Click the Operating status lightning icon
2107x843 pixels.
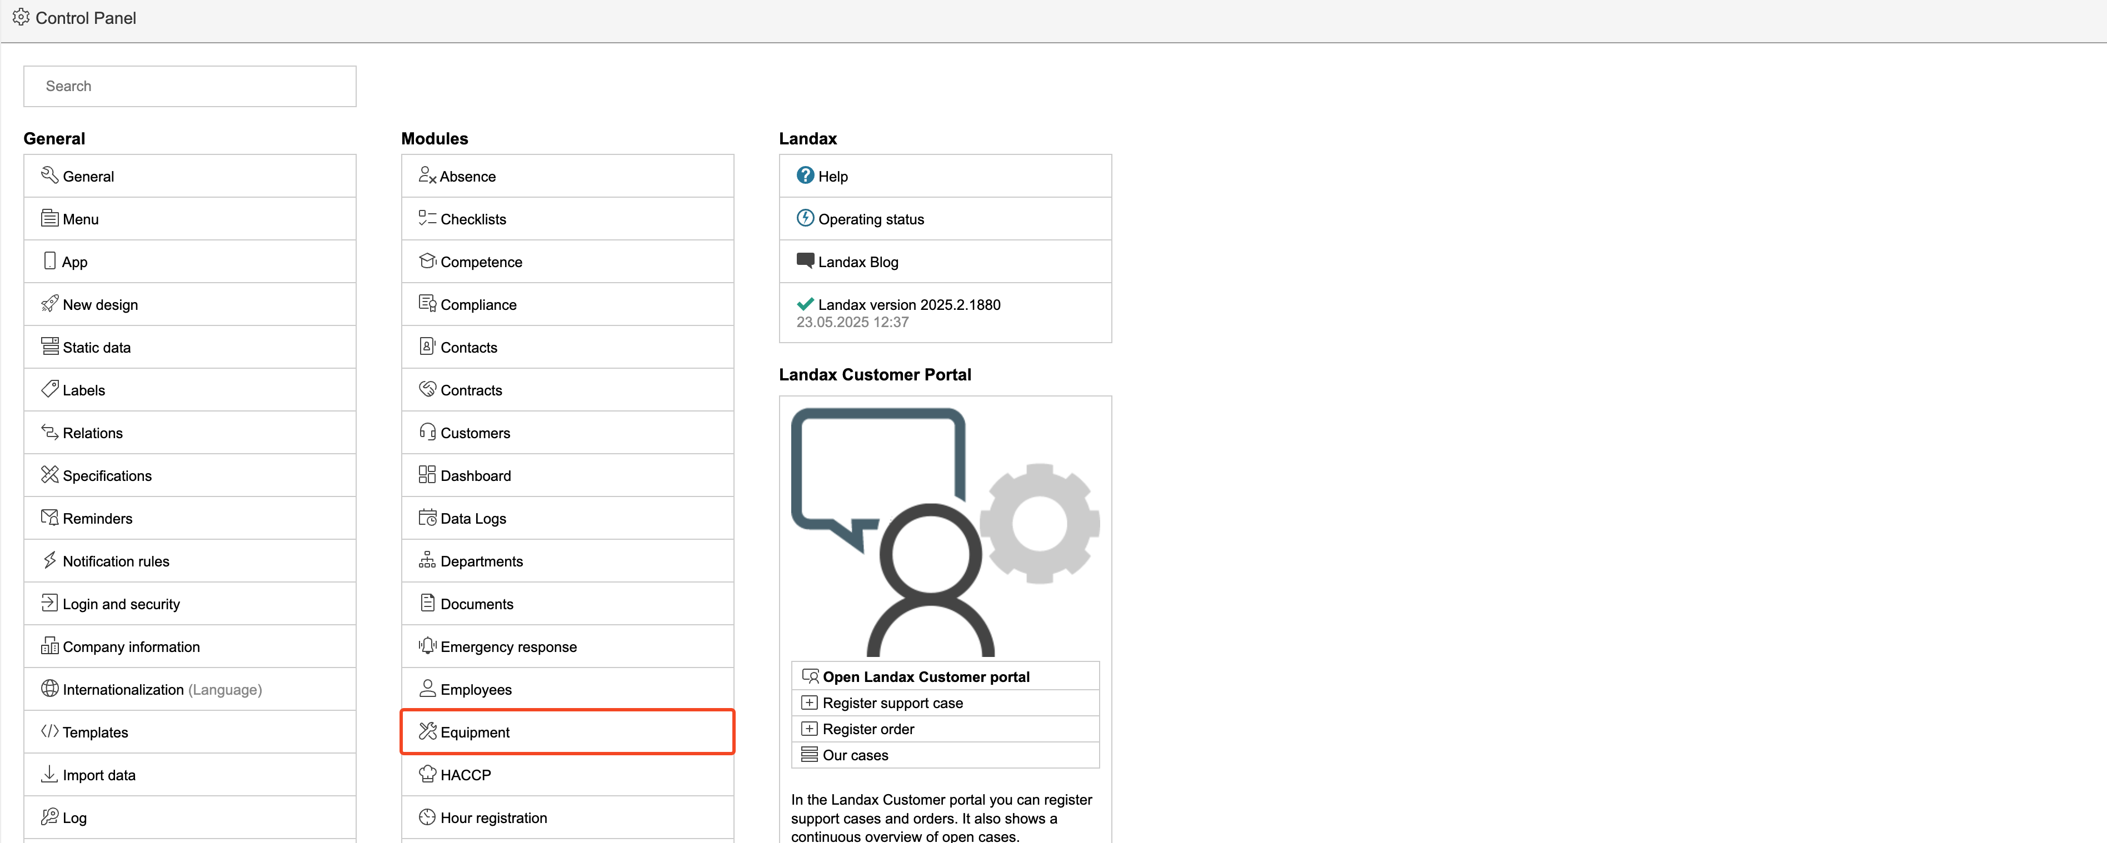pos(805,218)
